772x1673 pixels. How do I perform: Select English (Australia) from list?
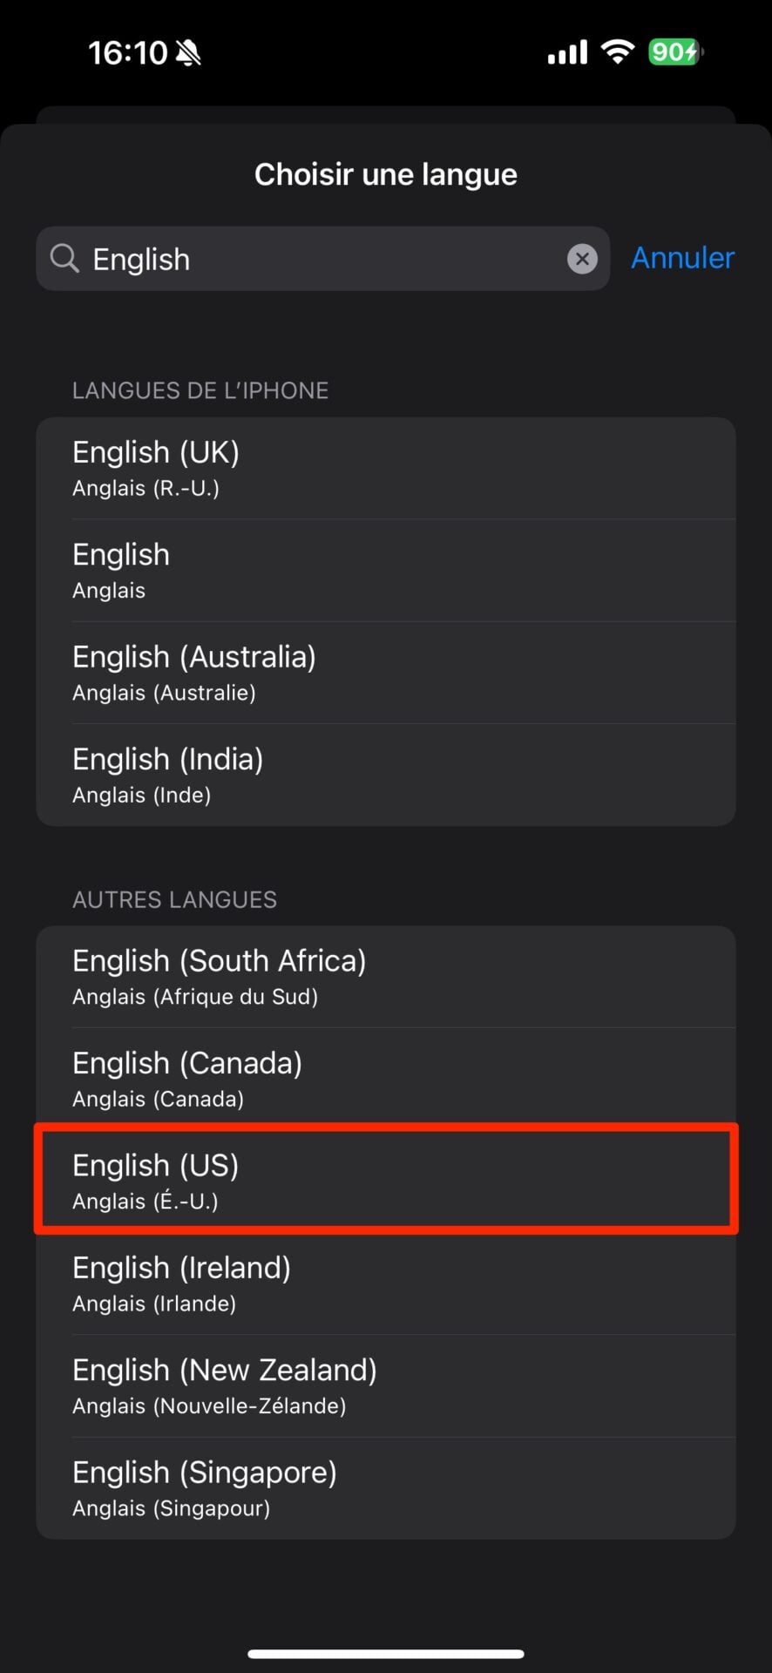(386, 673)
